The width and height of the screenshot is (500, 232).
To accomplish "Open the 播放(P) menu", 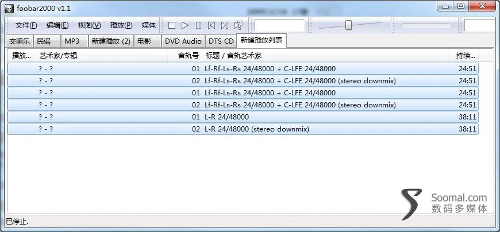I will click(x=121, y=25).
